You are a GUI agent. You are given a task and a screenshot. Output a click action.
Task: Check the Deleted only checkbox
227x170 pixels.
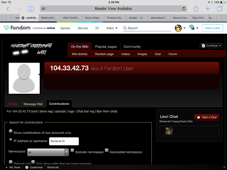11,162
